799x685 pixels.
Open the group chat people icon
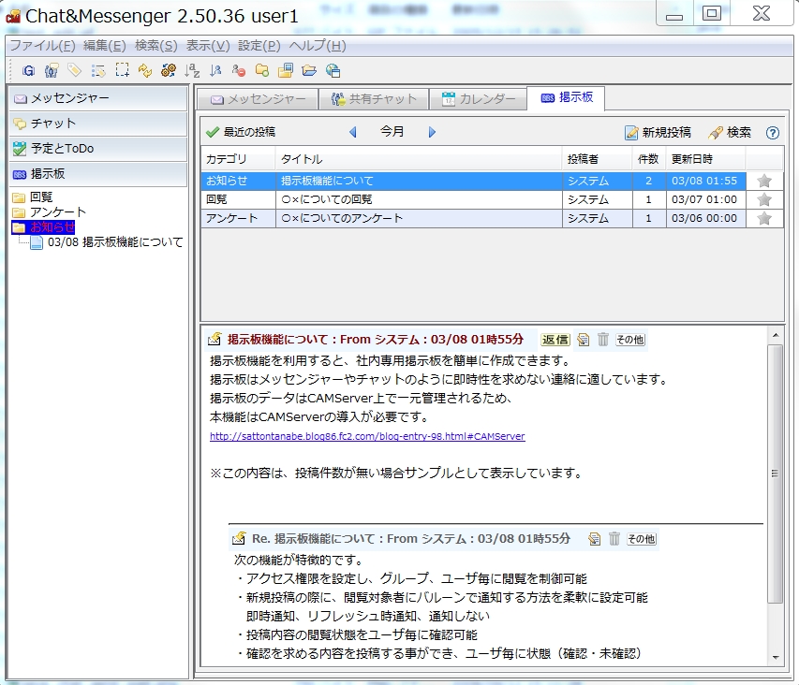pyautogui.click(x=51, y=71)
